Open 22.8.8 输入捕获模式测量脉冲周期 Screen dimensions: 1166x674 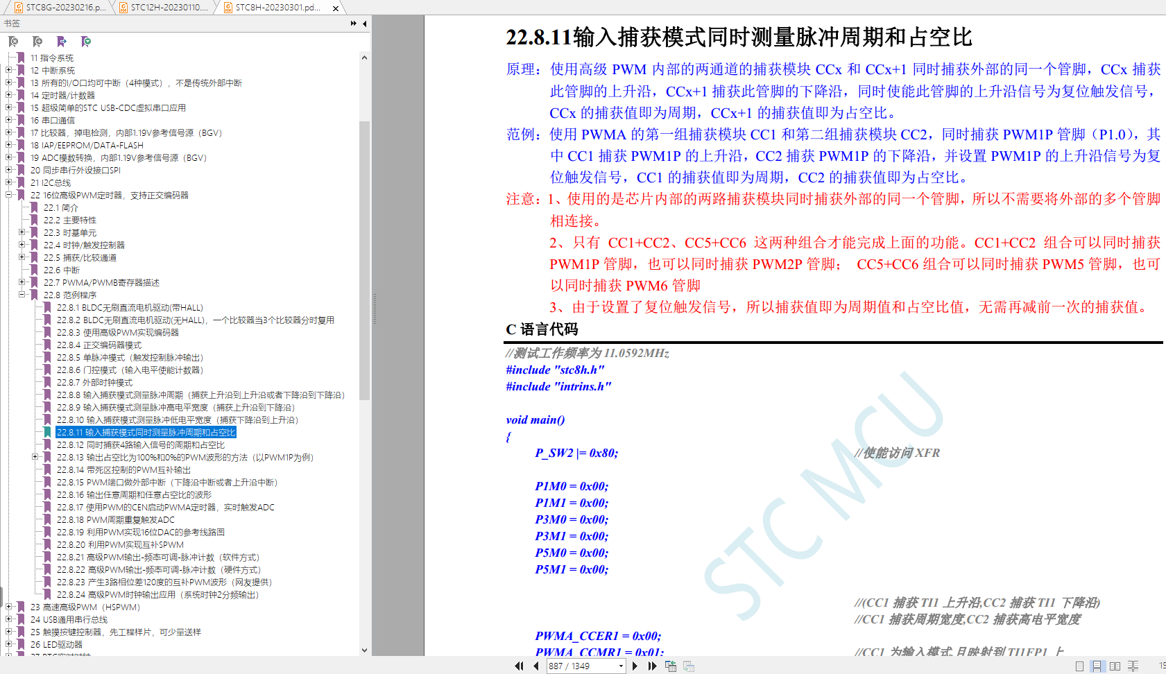pos(200,395)
